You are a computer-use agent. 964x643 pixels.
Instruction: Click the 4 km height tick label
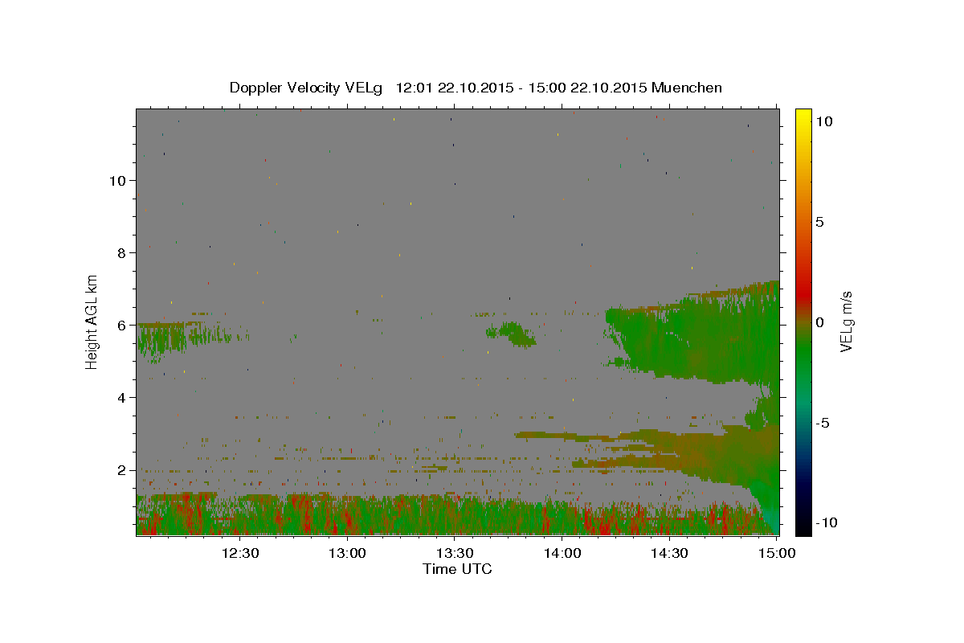(122, 398)
